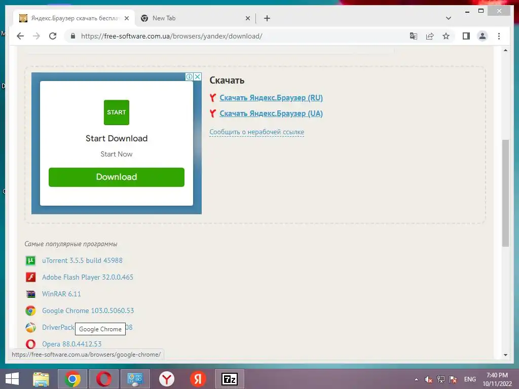Open the DriverPack link
The image size is (519, 389).
click(58, 328)
